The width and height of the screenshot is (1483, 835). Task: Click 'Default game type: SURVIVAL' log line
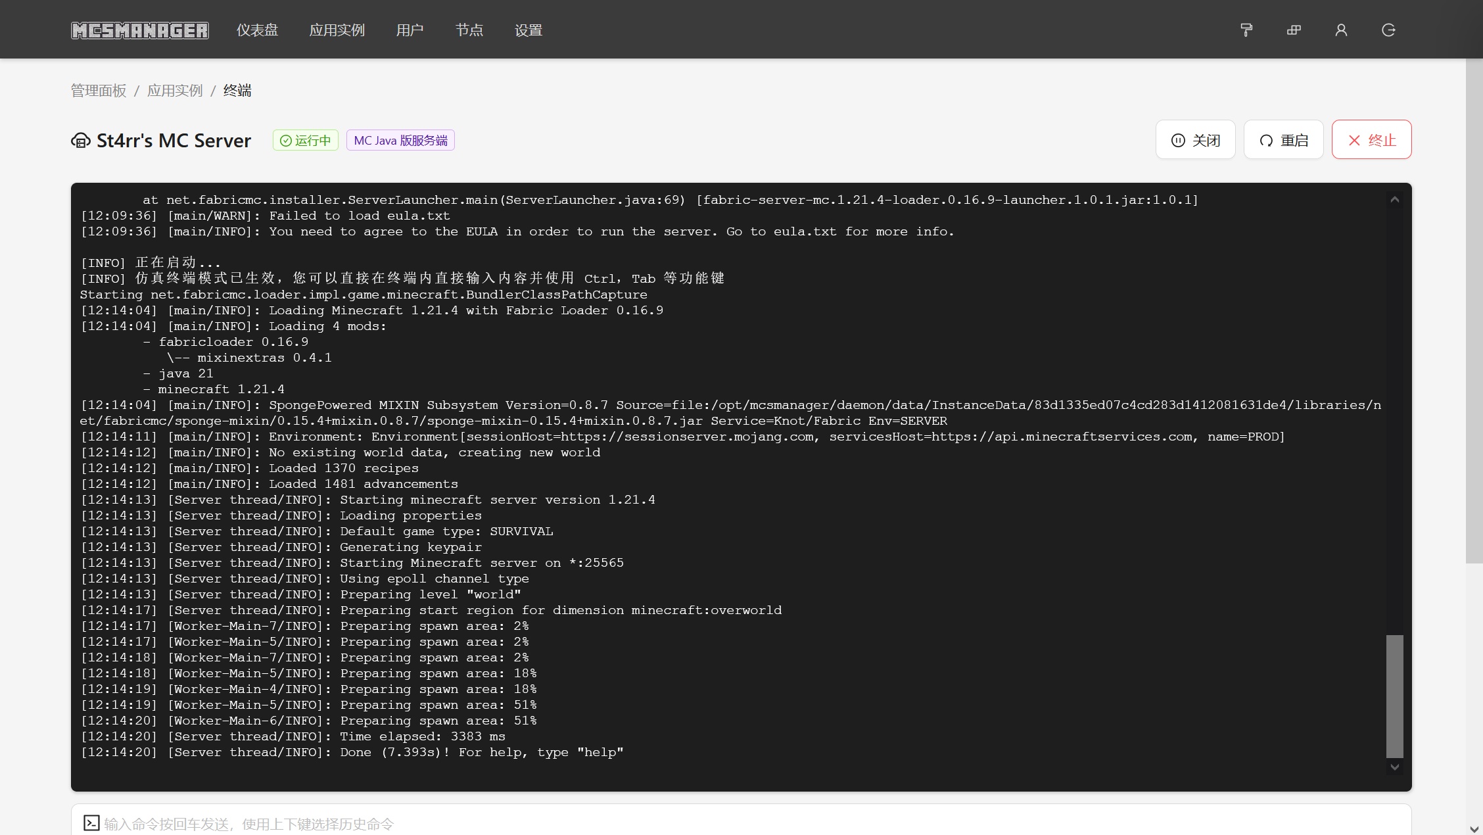pyautogui.click(x=316, y=531)
